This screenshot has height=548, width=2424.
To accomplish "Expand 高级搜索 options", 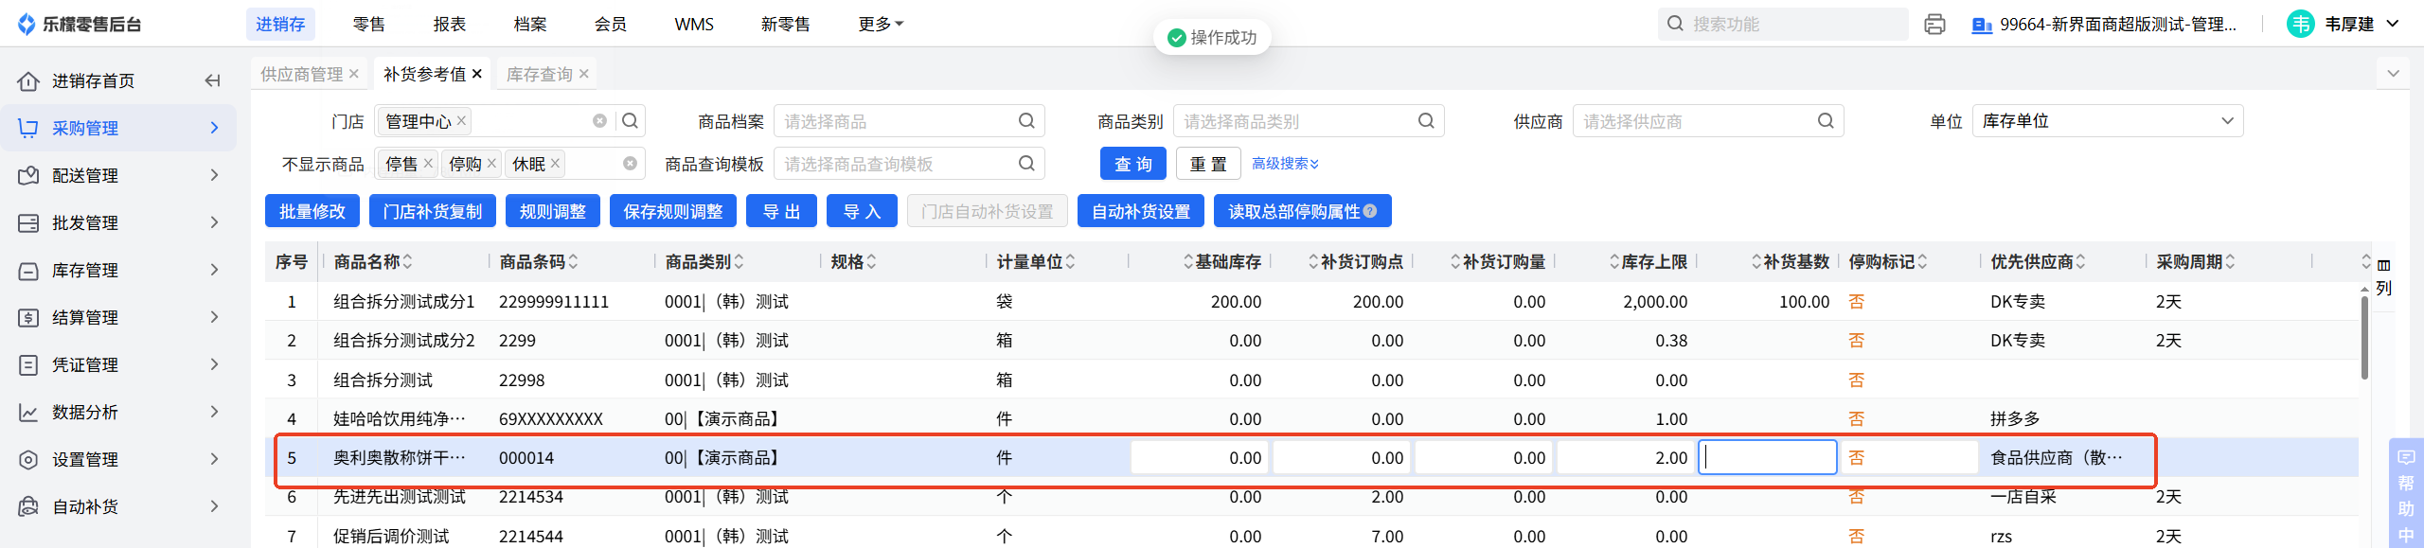I will [1285, 164].
